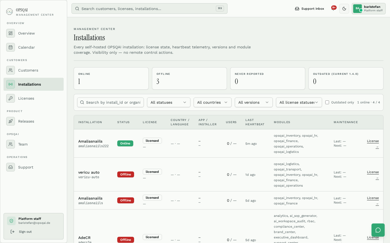This screenshot has height=243, width=390.
Task: Click the global search magnifier icon
Action: (77, 9)
